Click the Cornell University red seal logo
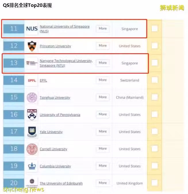Image resolution: width=188 pixels, height=194 pixels. [x=32, y=149]
